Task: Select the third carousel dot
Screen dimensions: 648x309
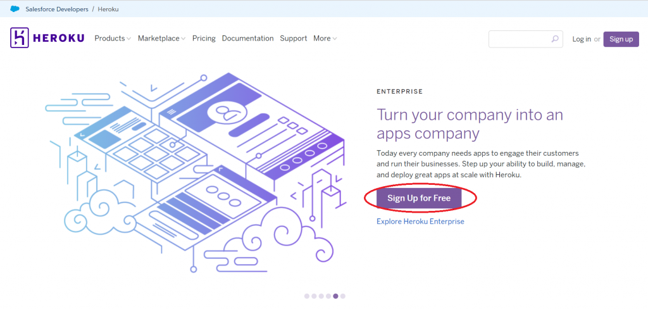Action: tap(321, 296)
